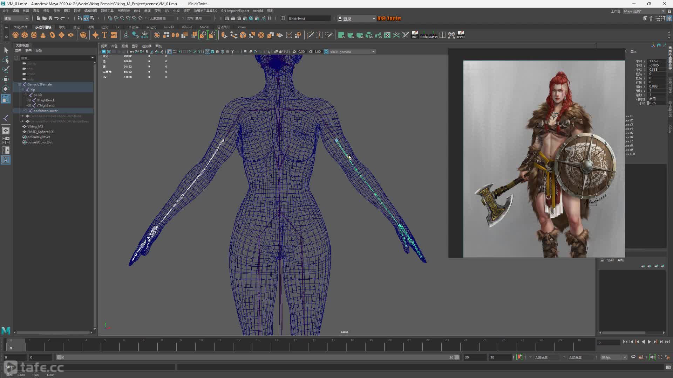
Task: Activate the Move tool in the toolbox
Action: tap(6, 79)
